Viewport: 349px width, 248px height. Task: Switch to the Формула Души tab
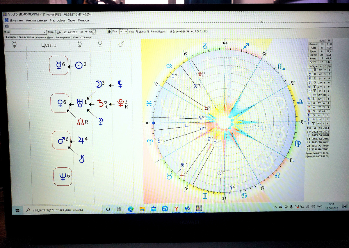click(x=45, y=37)
